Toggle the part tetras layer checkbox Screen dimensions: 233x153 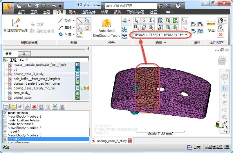[5, 113]
